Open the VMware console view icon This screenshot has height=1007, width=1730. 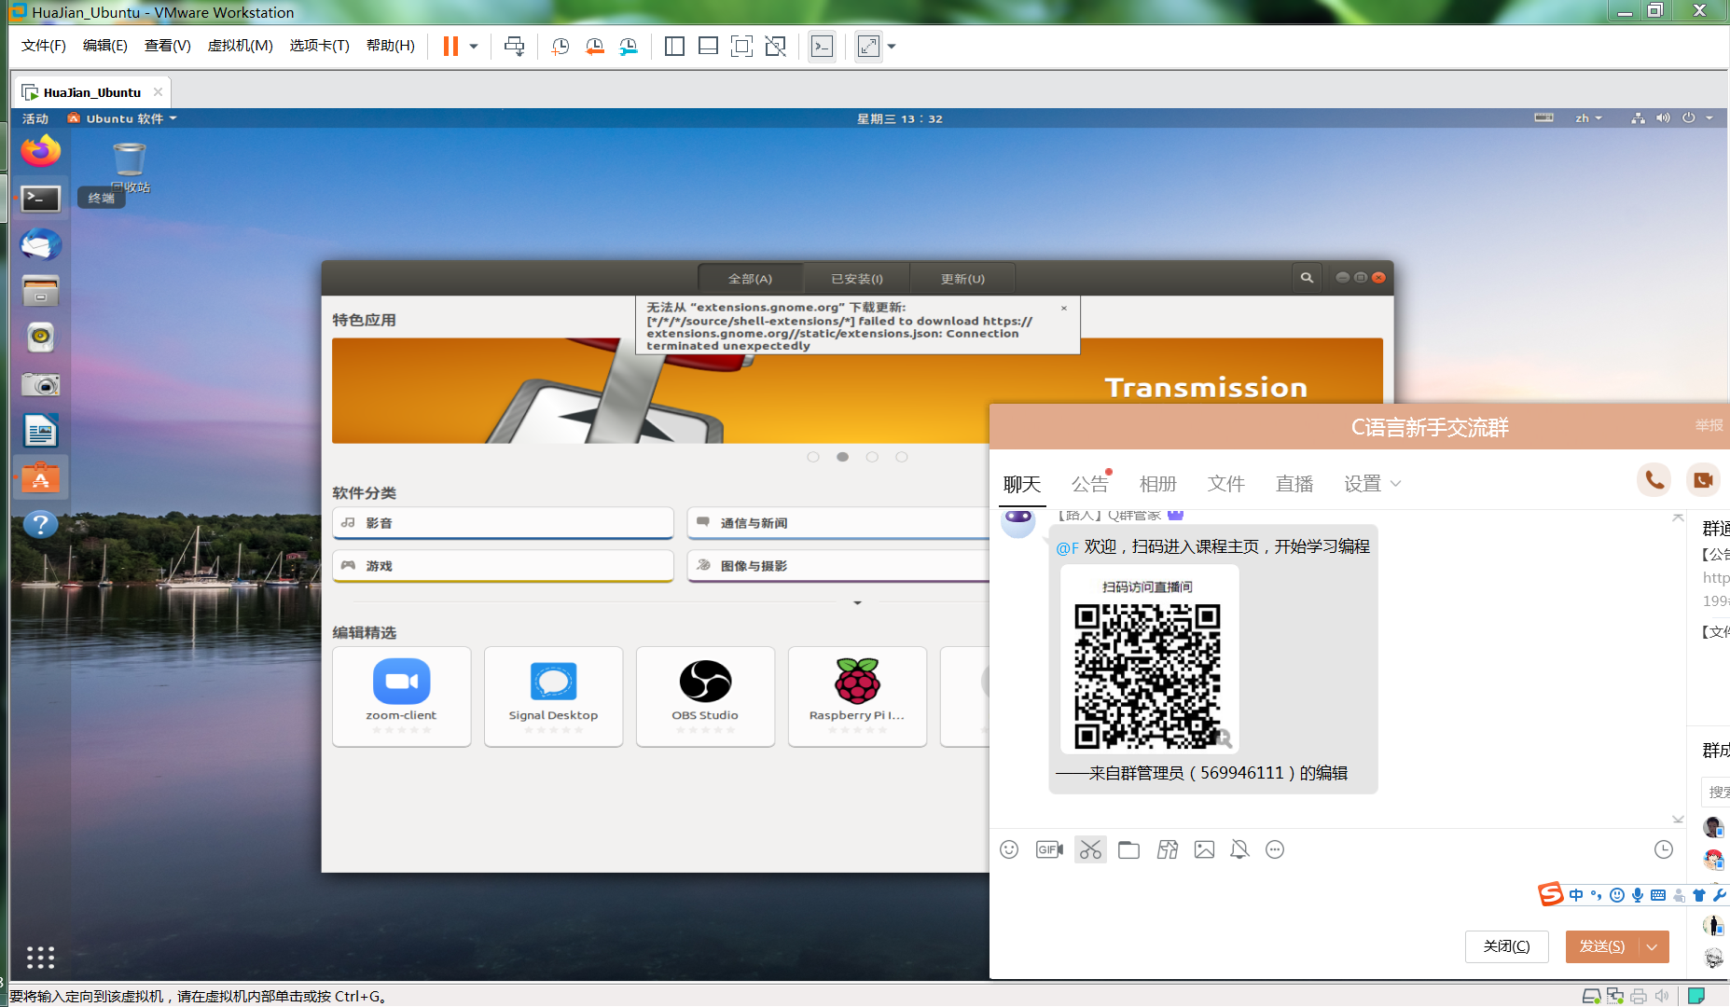(x=822, y=47)
